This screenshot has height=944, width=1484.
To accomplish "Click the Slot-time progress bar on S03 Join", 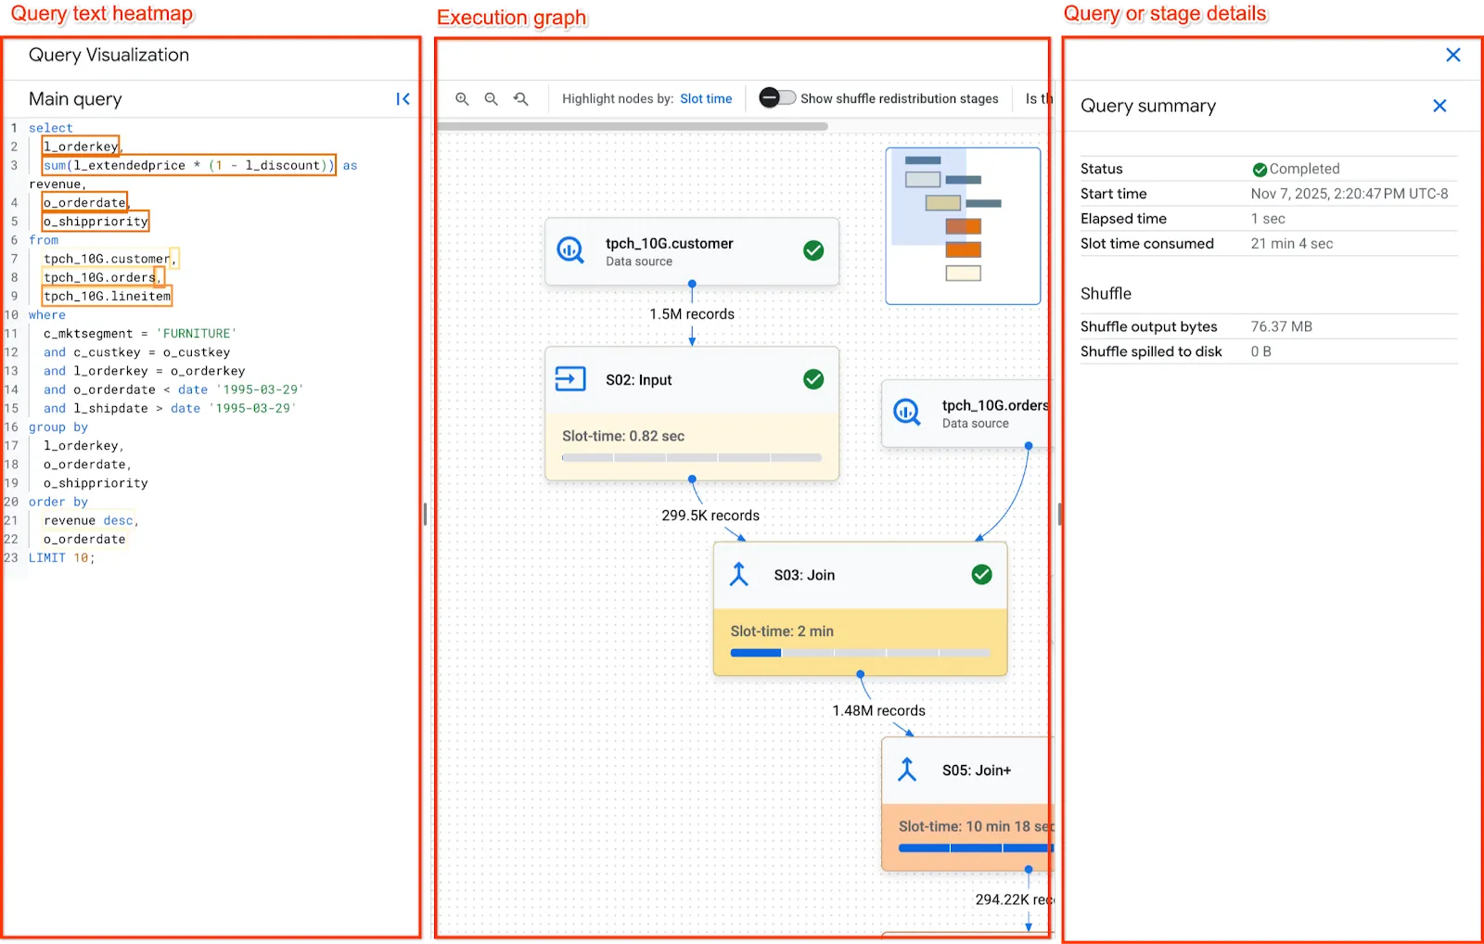I will tap(860, 652).
